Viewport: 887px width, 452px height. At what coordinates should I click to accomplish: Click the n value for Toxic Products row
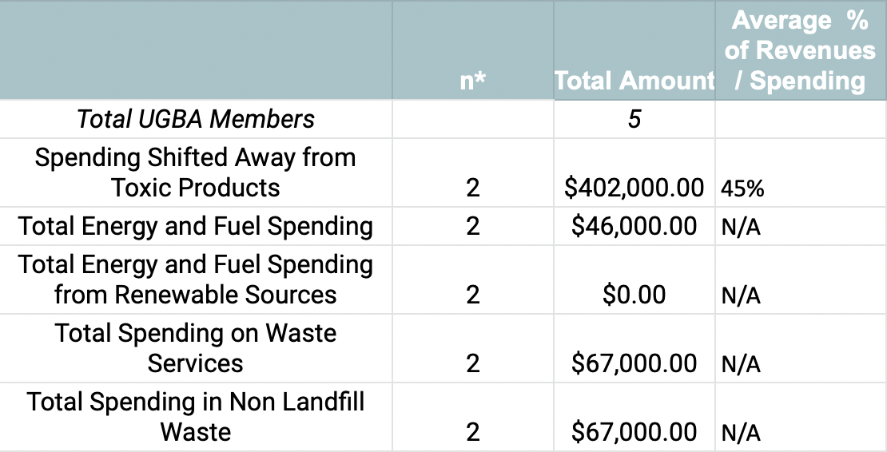[x=473, y=188]
